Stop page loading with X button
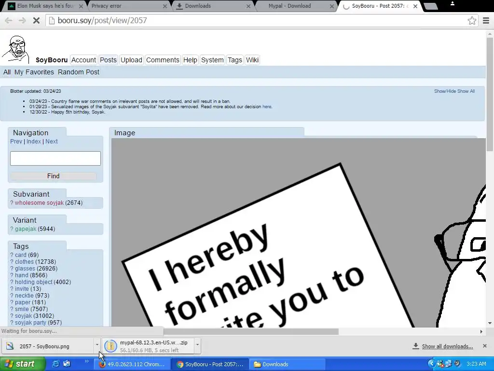The width and height of the screenshot is (494, 371). pyautogui.click(x=36, y=20)
